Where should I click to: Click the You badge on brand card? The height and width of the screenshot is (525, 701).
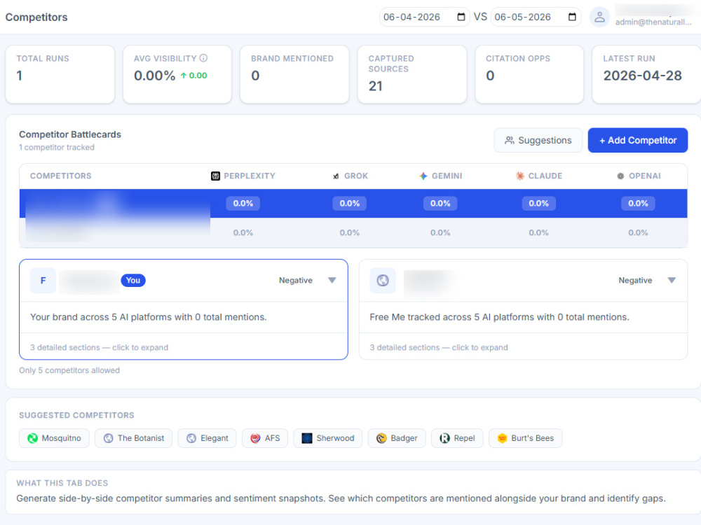point(132,281)
